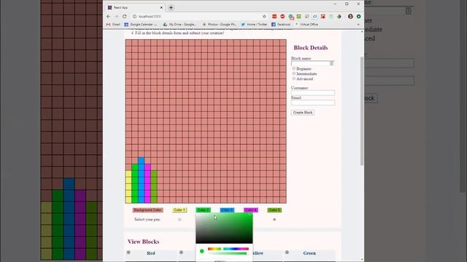Open the Virtual Office bookmark

coord(306,24)
